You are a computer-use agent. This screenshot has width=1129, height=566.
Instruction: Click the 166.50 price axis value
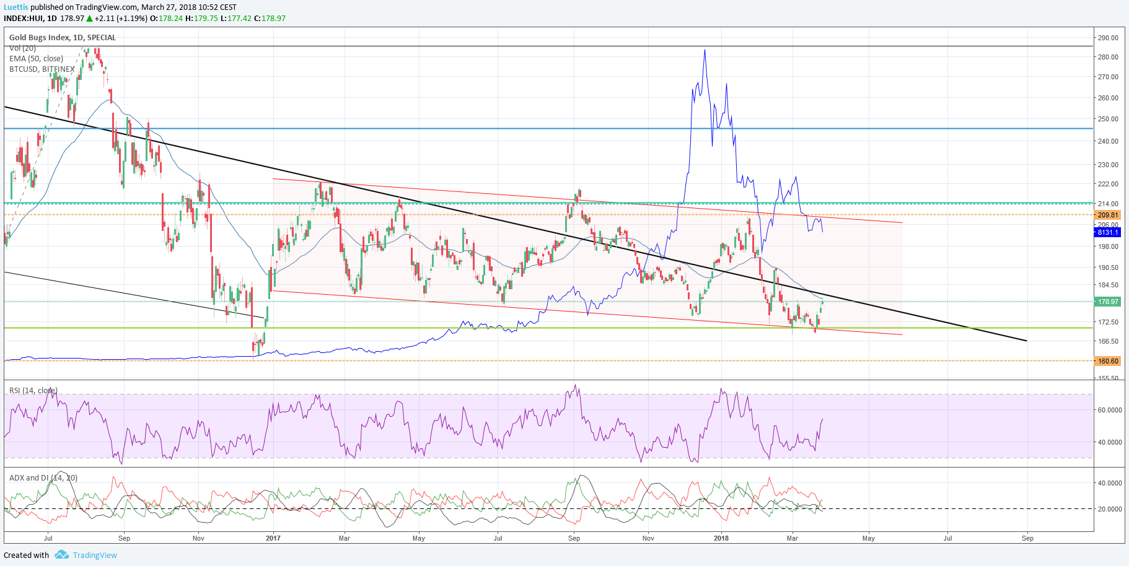(1108, 341)
